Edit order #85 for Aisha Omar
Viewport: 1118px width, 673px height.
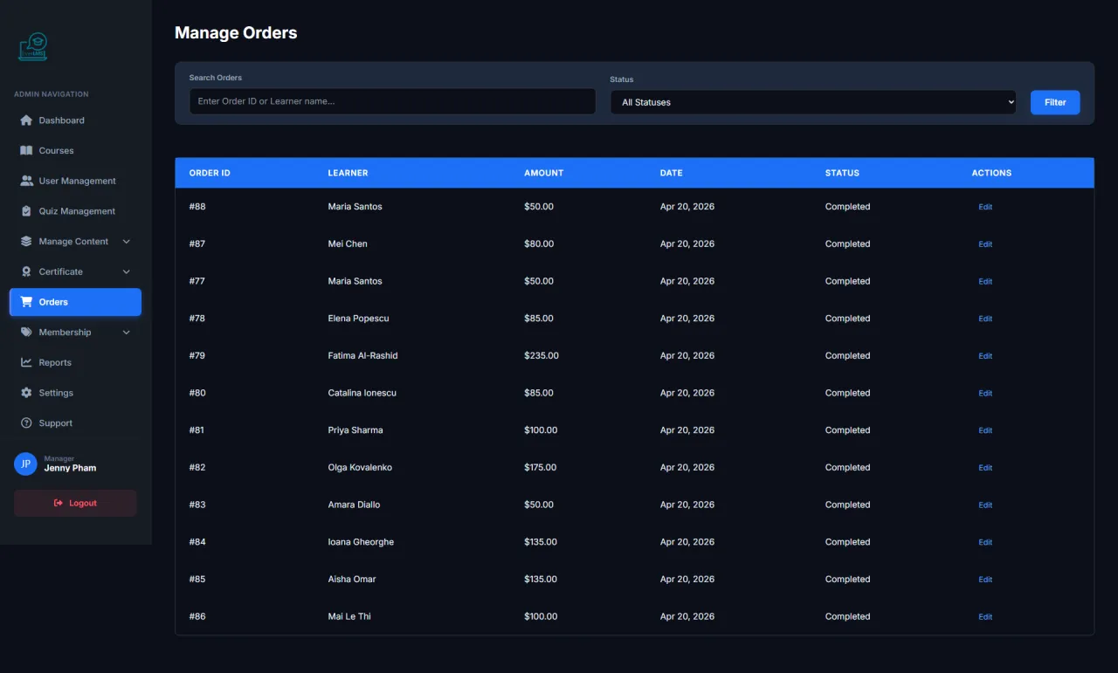pos(985,580)
